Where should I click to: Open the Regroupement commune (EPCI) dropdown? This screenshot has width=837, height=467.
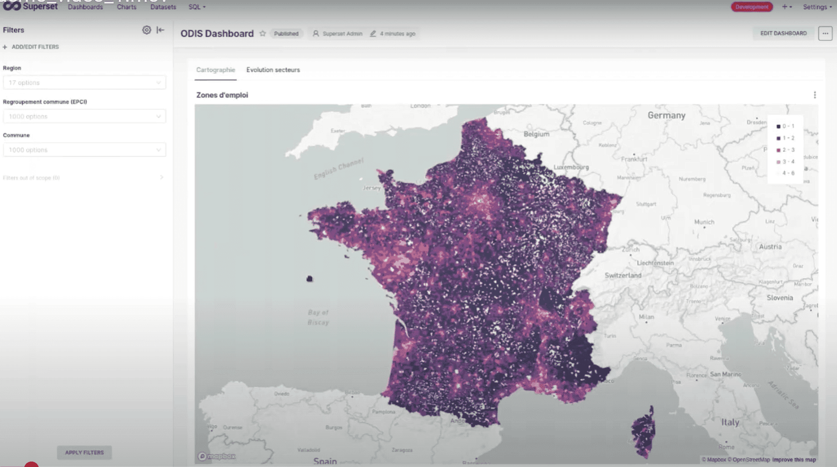tap(84, 116)
